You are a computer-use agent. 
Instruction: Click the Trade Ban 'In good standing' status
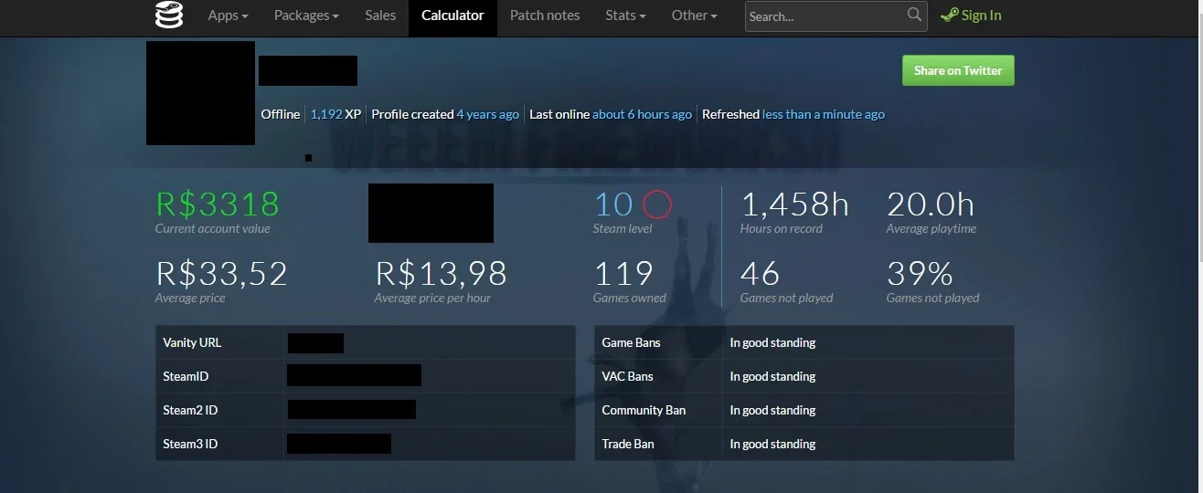click(772, 444)
